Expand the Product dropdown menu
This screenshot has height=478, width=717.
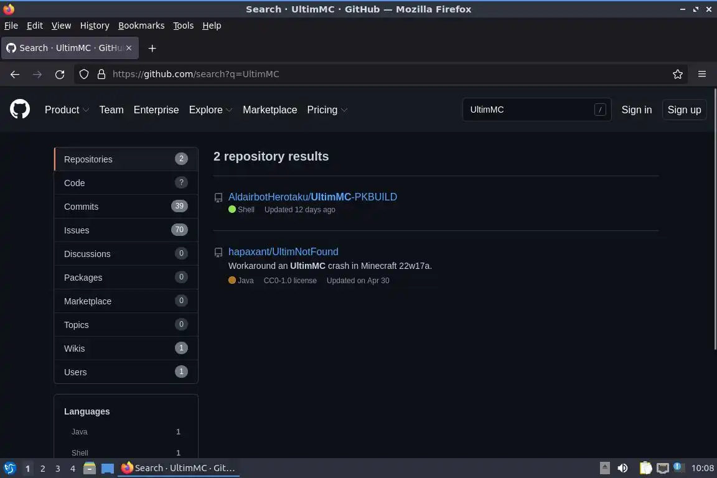(x=67, y=110)
